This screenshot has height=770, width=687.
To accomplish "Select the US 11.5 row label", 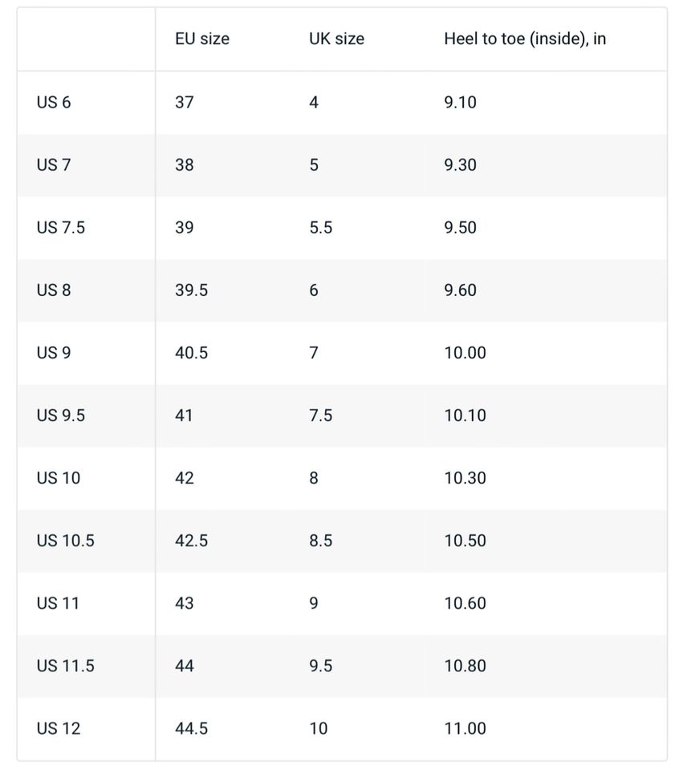I will tap(65, 666).
